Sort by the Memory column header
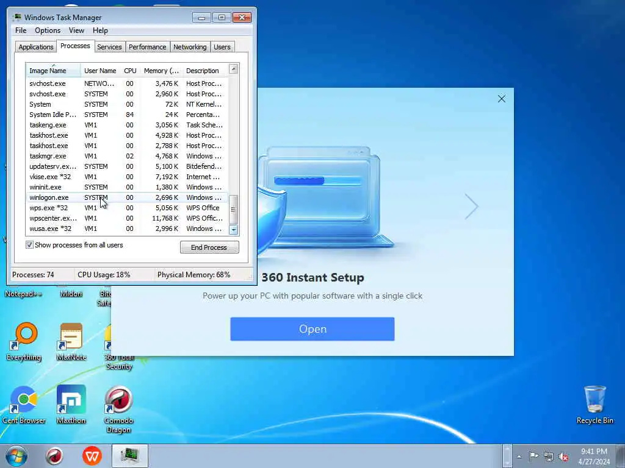This screenshot has height=468, width=625. pyautogui.click(x=161, y=71)
